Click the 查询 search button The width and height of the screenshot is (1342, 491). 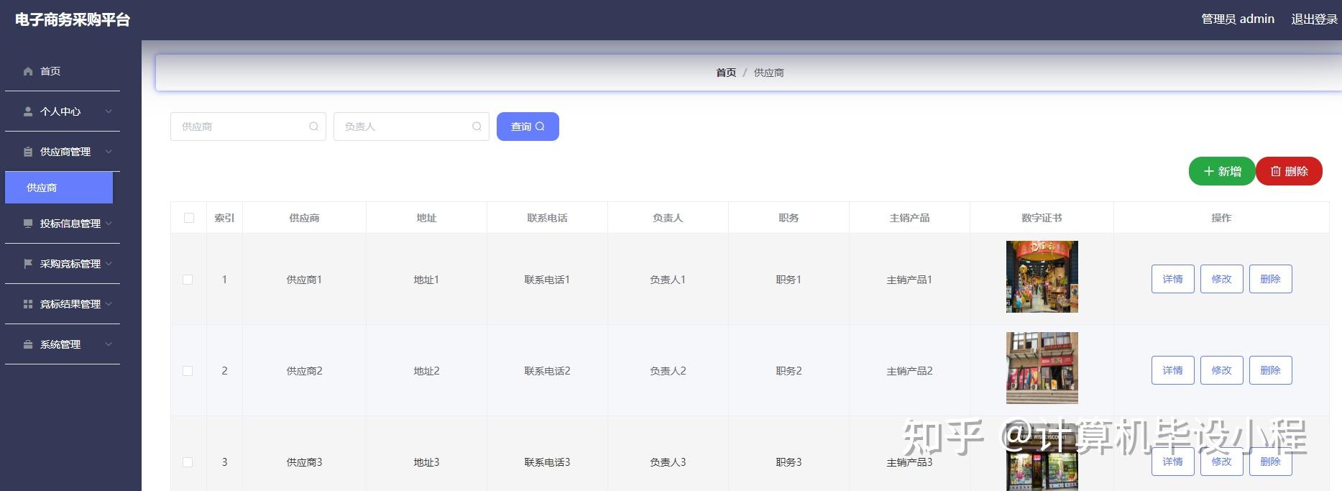528,127
